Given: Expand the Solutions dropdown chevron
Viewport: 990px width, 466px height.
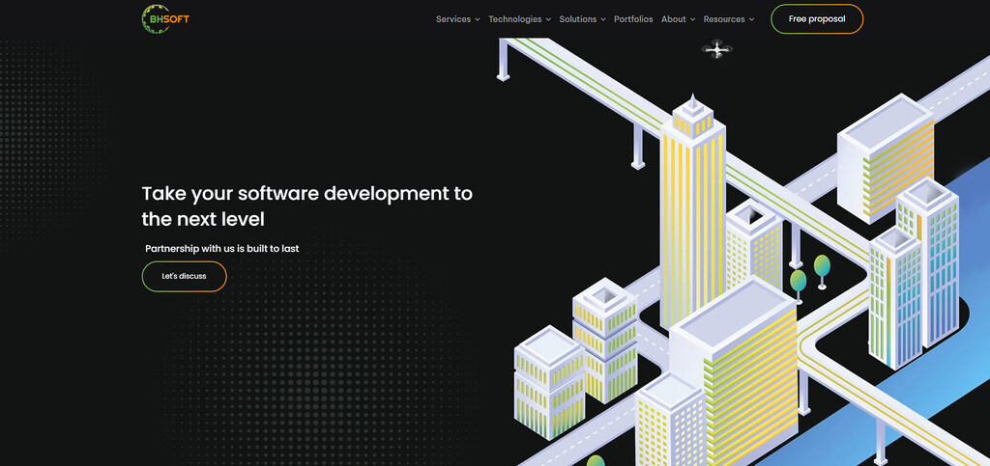Looking at the screenshot, I should click(603, 19).
